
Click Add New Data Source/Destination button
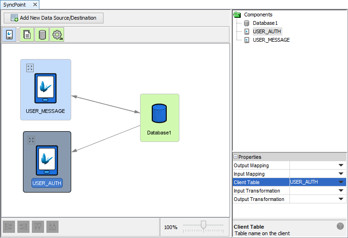[53, 18]
